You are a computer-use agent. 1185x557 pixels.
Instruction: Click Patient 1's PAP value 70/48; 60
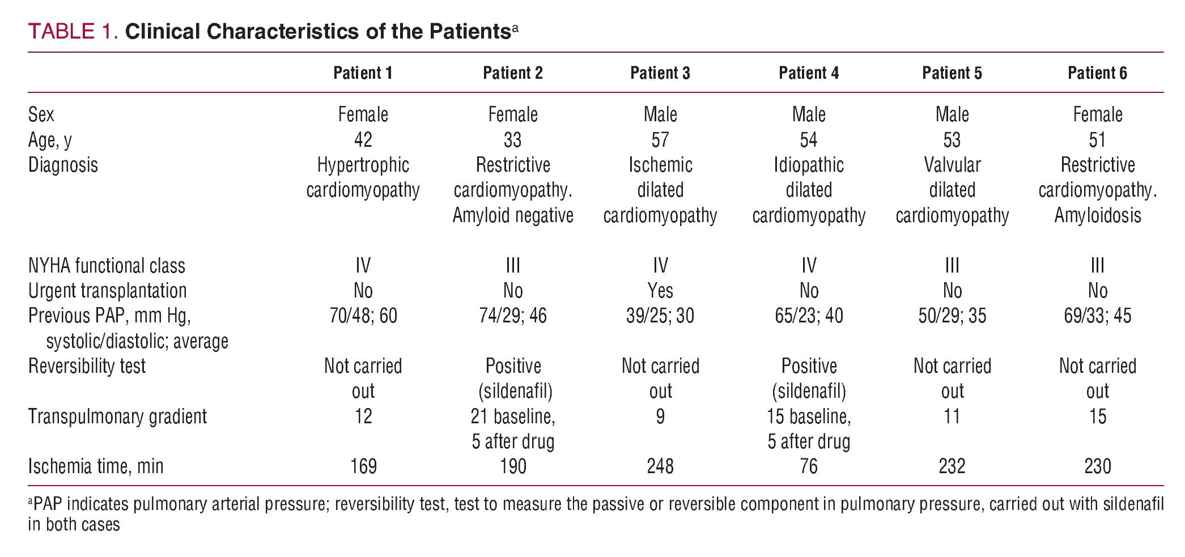(x=363, y=316)
